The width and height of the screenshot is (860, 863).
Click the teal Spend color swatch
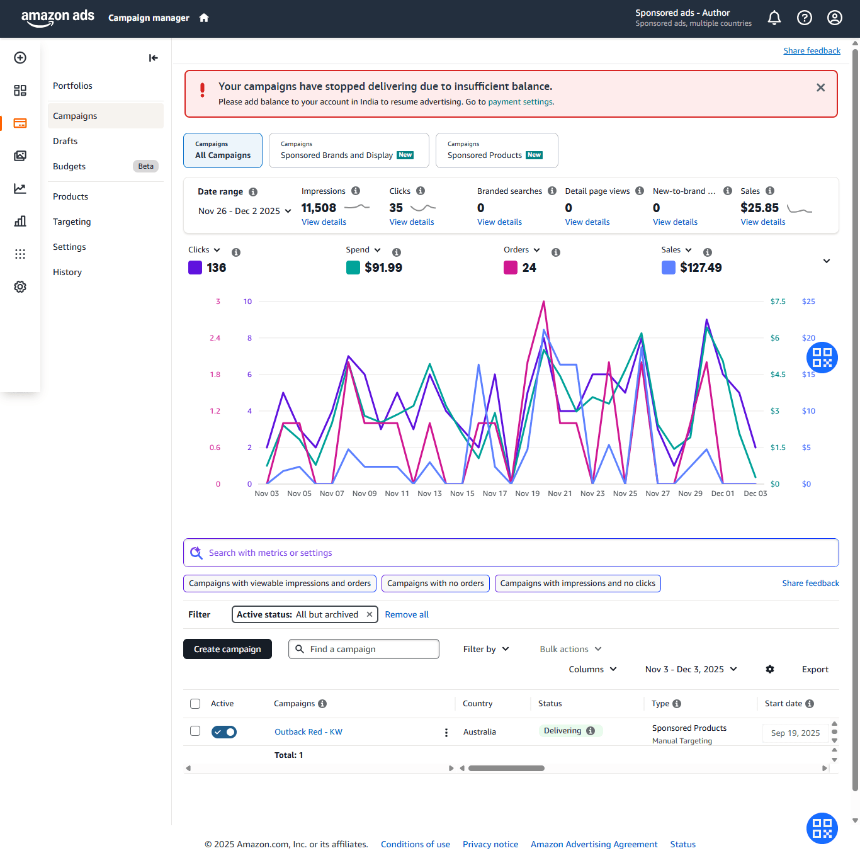(x=353, y=268)
